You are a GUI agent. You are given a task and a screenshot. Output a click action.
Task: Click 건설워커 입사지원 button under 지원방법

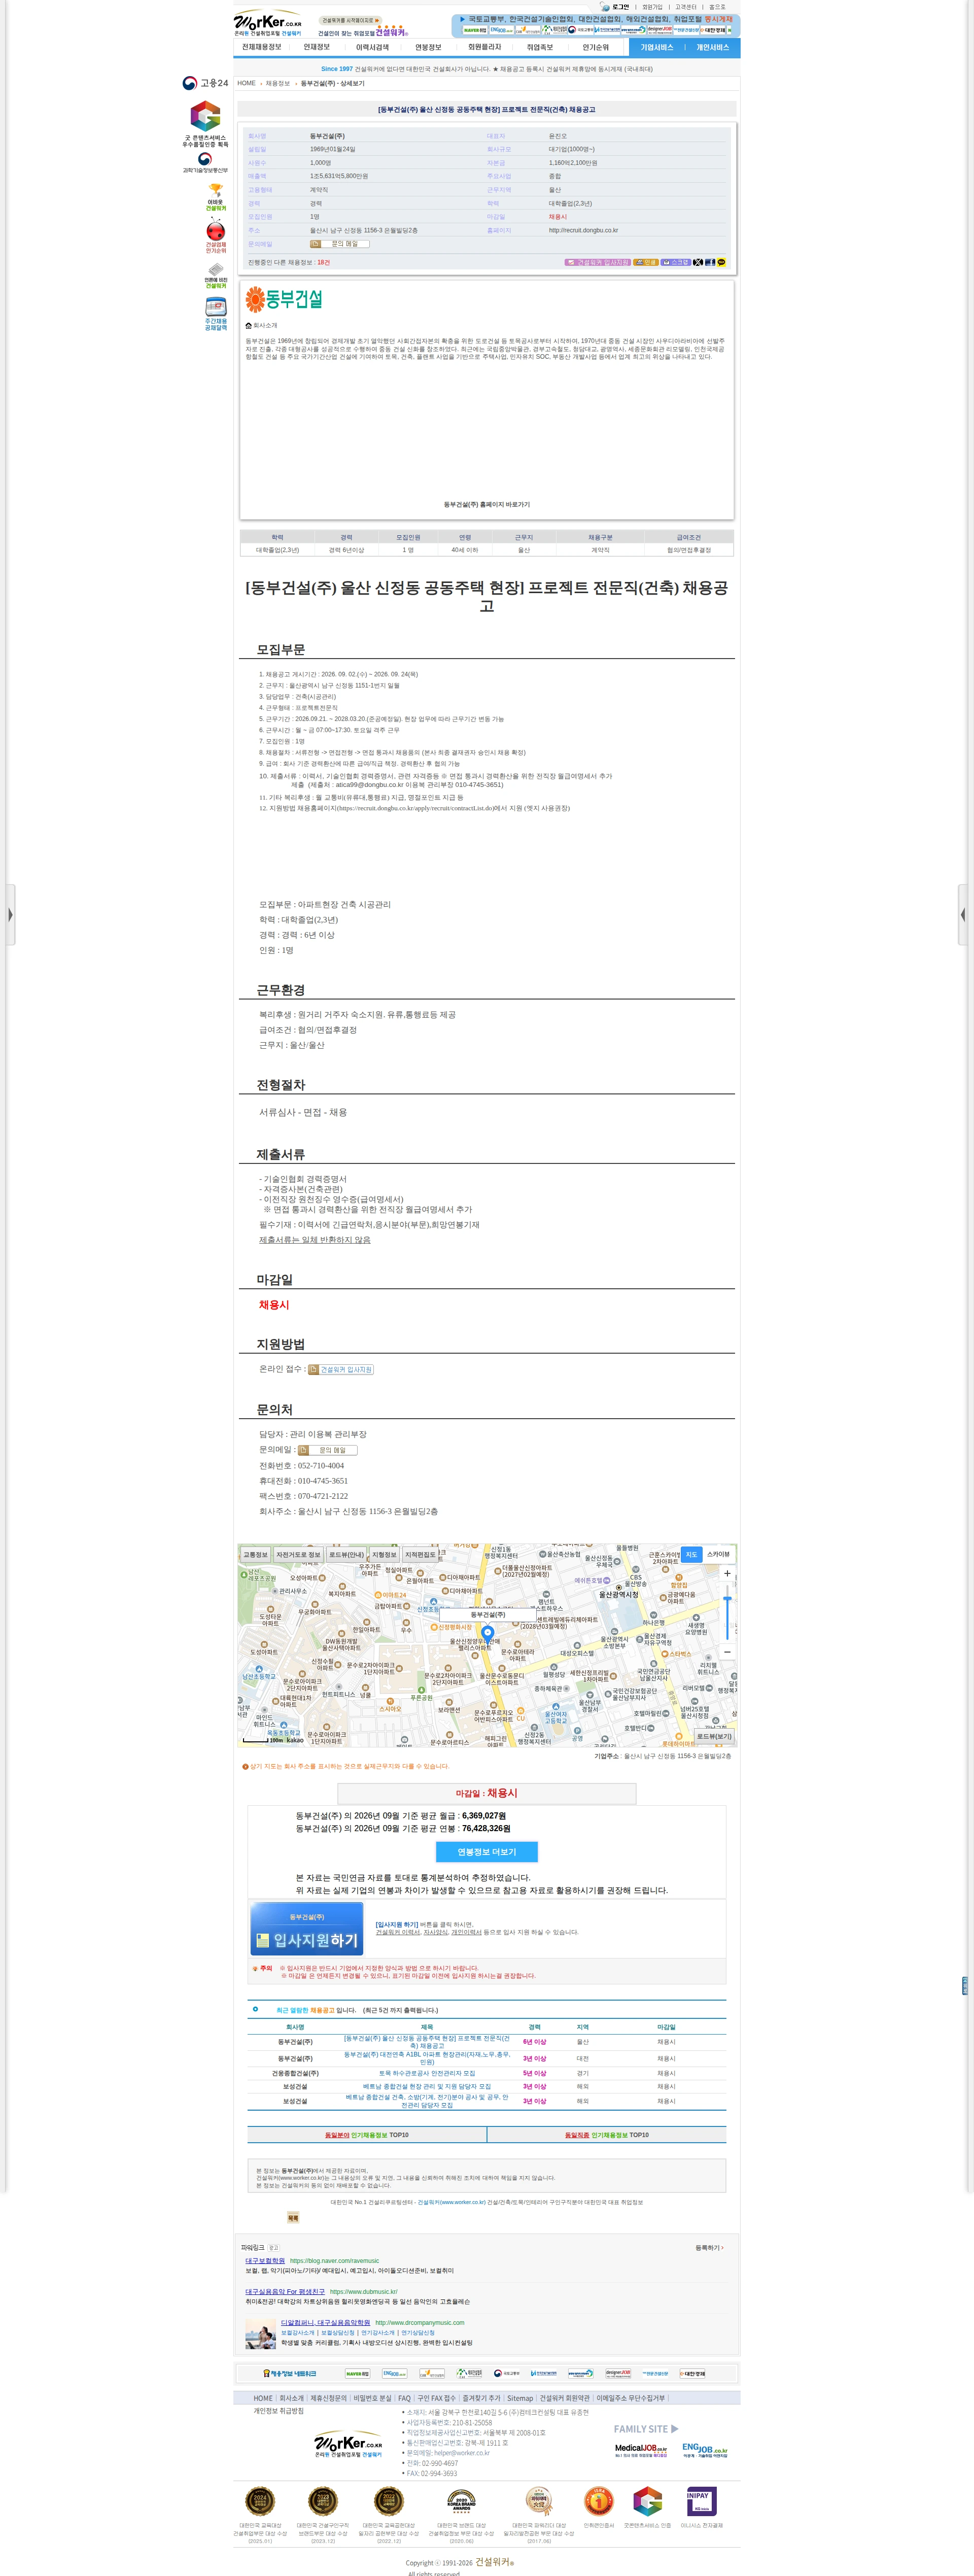[341, 1370]
